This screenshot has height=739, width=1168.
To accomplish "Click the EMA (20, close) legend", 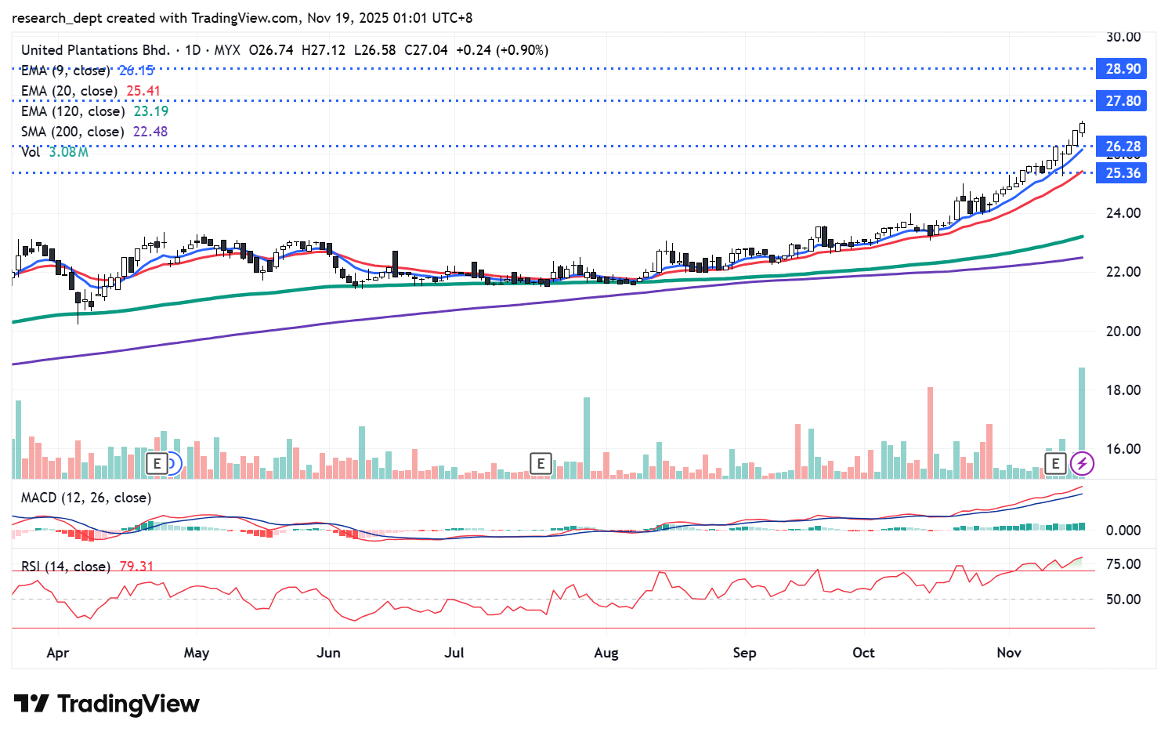I will 69,91.
